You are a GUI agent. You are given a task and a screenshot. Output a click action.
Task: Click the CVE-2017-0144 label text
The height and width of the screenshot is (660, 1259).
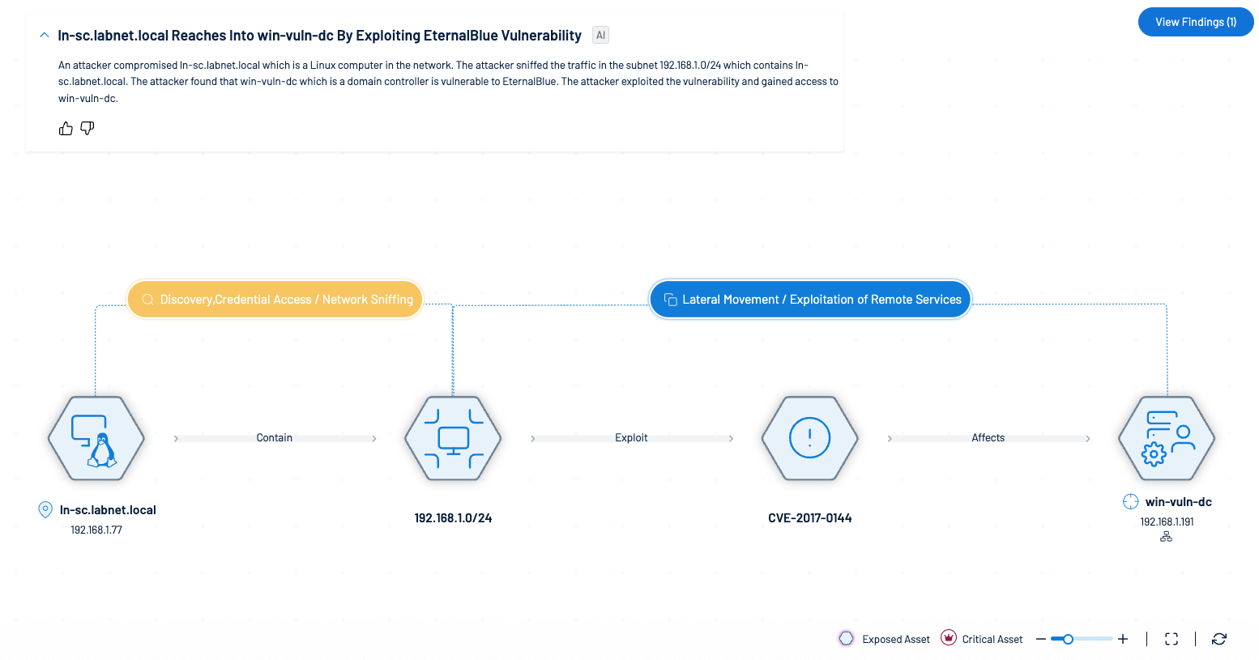click(810, 518)
